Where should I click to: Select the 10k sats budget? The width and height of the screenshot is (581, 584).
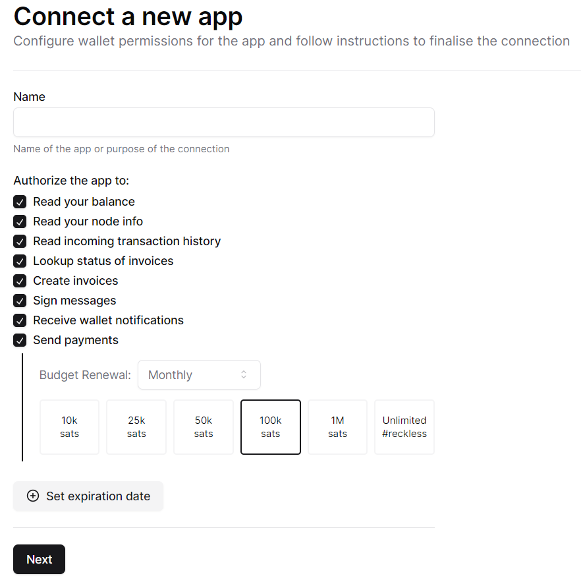click(69, 427)
